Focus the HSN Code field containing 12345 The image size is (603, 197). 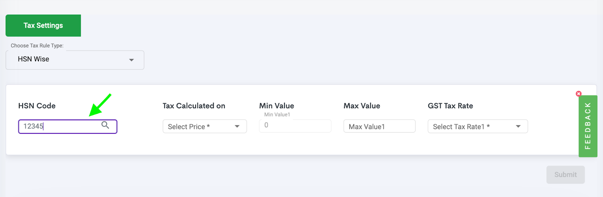[x=68, y=126]
